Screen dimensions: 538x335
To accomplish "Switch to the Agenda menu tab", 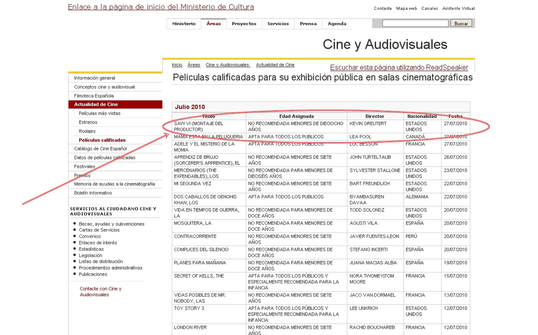I will click(x=337, y=24).
